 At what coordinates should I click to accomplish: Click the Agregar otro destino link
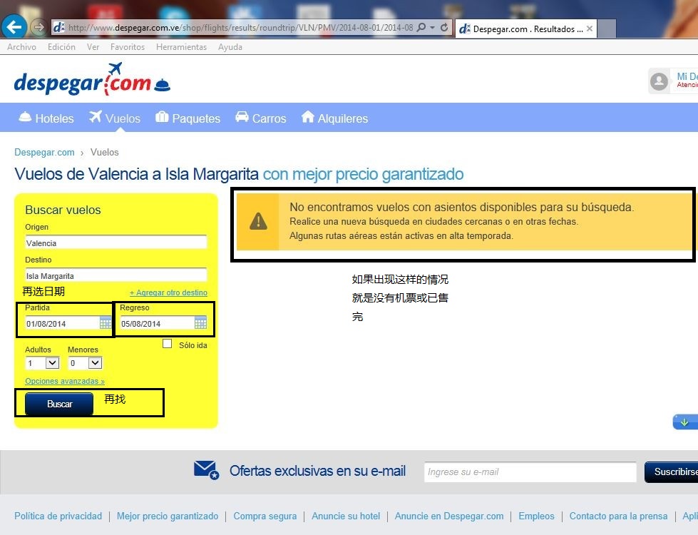(x=168, y=292)
